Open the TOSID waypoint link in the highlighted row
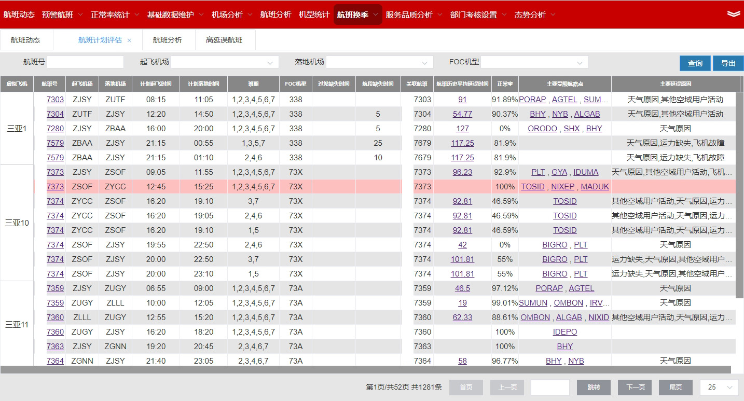This screenshot has height=401, width=744. pyautogui.click(x=532, y=187)
